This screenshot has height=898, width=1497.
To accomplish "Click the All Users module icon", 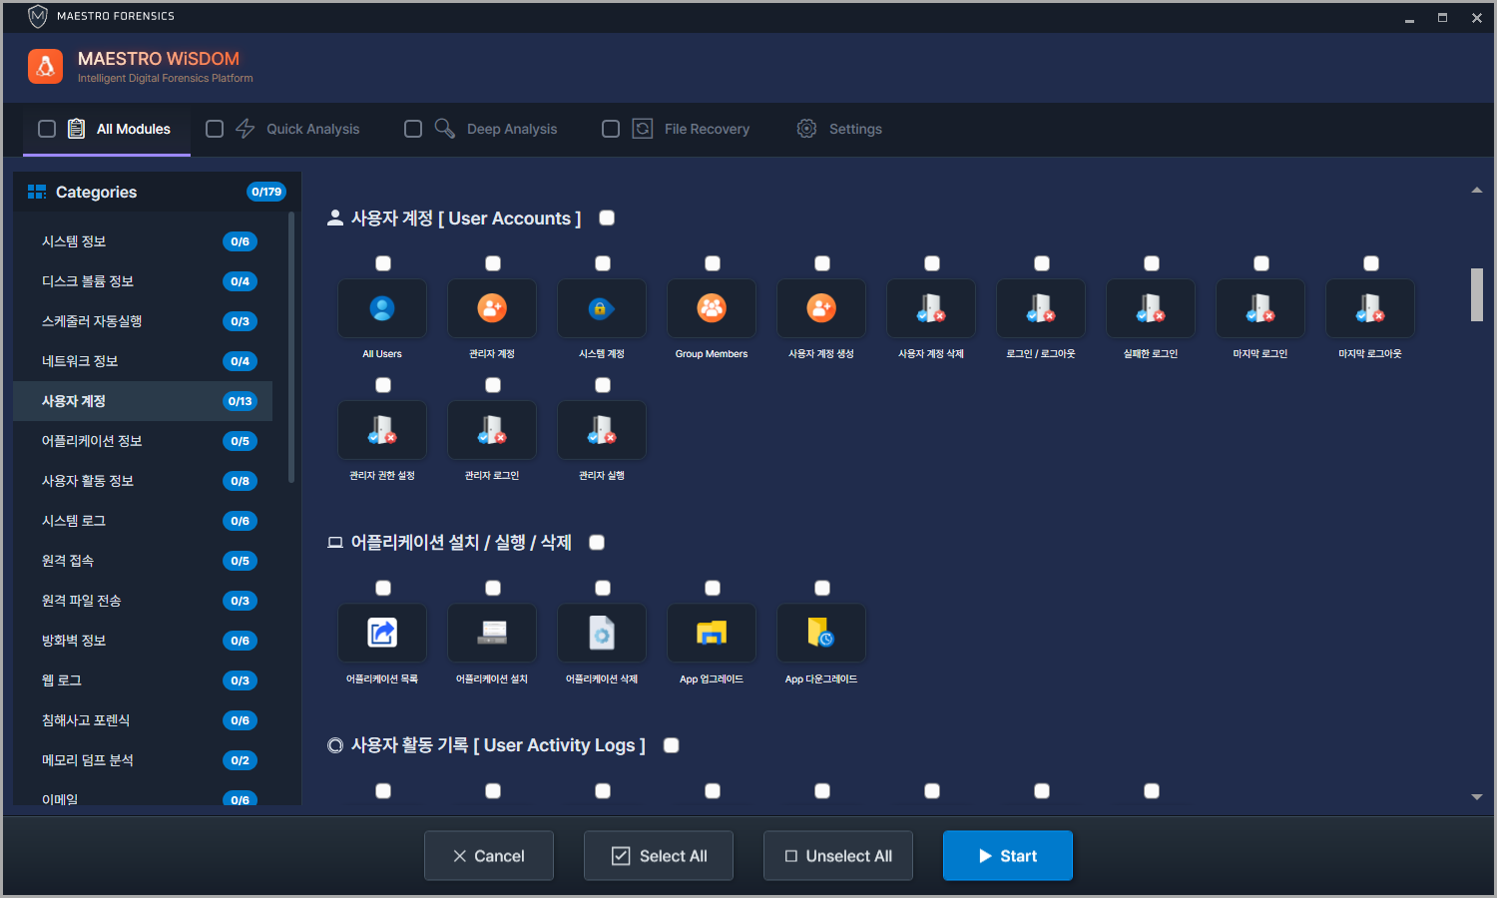I will click(x=382, y=309).
